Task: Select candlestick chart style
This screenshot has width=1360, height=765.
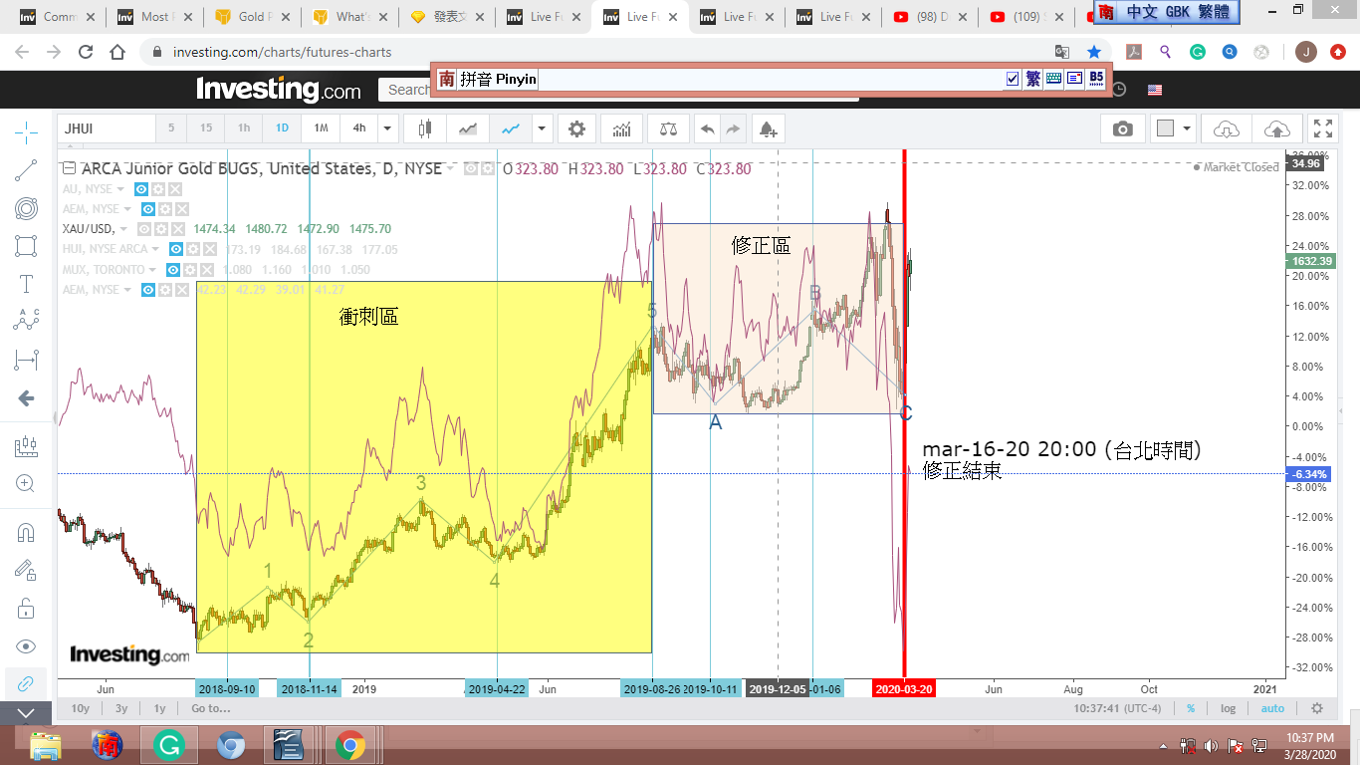Action: tap(427, 128)
